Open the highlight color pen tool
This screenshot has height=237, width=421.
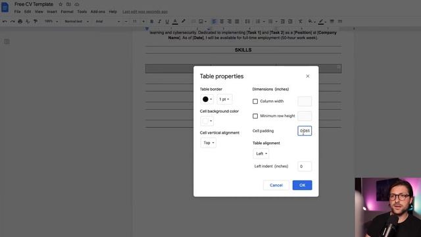click(x=184, y=21)
